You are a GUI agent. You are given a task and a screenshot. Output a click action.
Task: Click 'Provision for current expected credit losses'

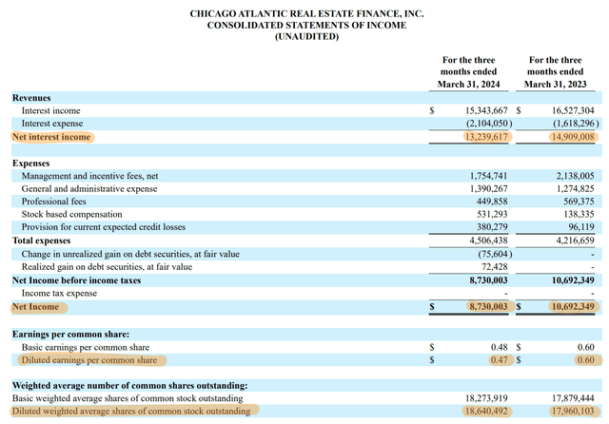pos(104,227)
